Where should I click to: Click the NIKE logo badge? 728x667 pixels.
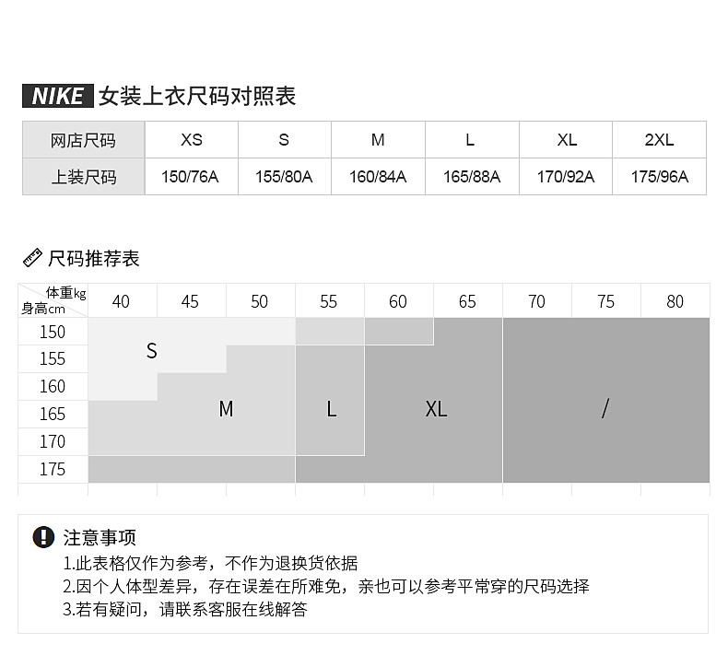point(58,96)
